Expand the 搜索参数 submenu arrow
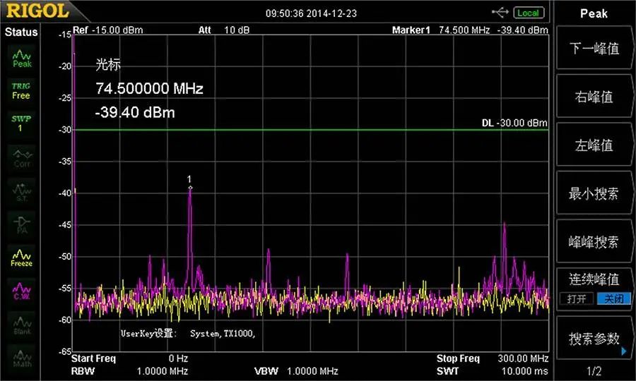Screen dimensions: 636x381 [624, 351]
